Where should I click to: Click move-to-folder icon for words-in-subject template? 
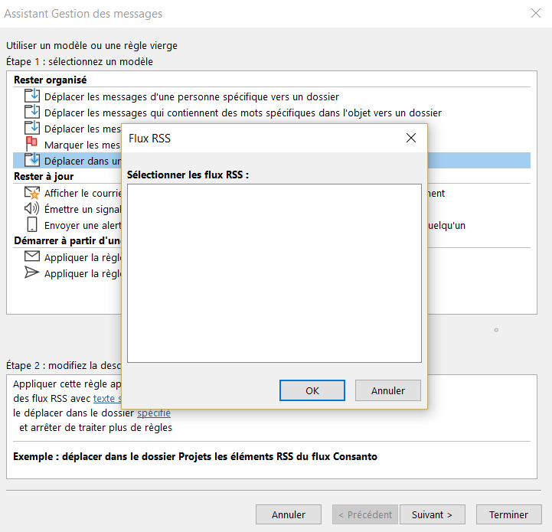32,112
